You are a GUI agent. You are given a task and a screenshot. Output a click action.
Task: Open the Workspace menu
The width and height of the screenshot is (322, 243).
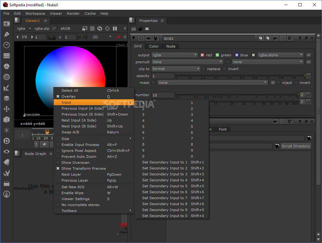[x=35, y=13]
